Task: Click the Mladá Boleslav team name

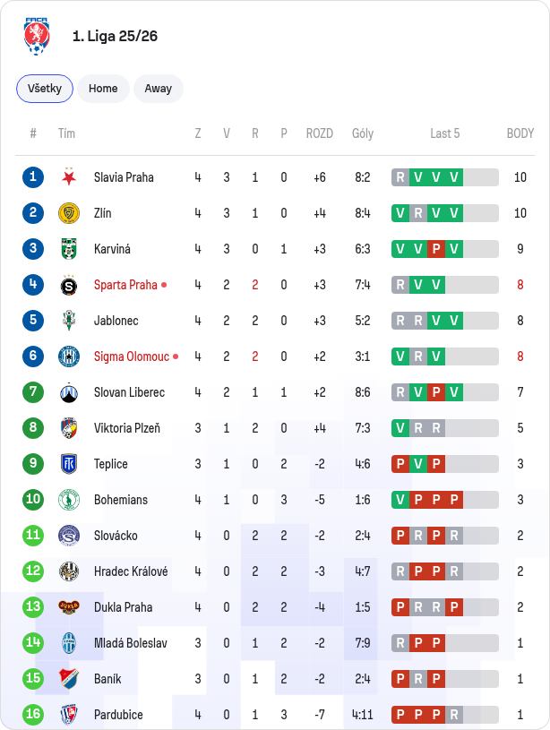Action: click(131, 643)
